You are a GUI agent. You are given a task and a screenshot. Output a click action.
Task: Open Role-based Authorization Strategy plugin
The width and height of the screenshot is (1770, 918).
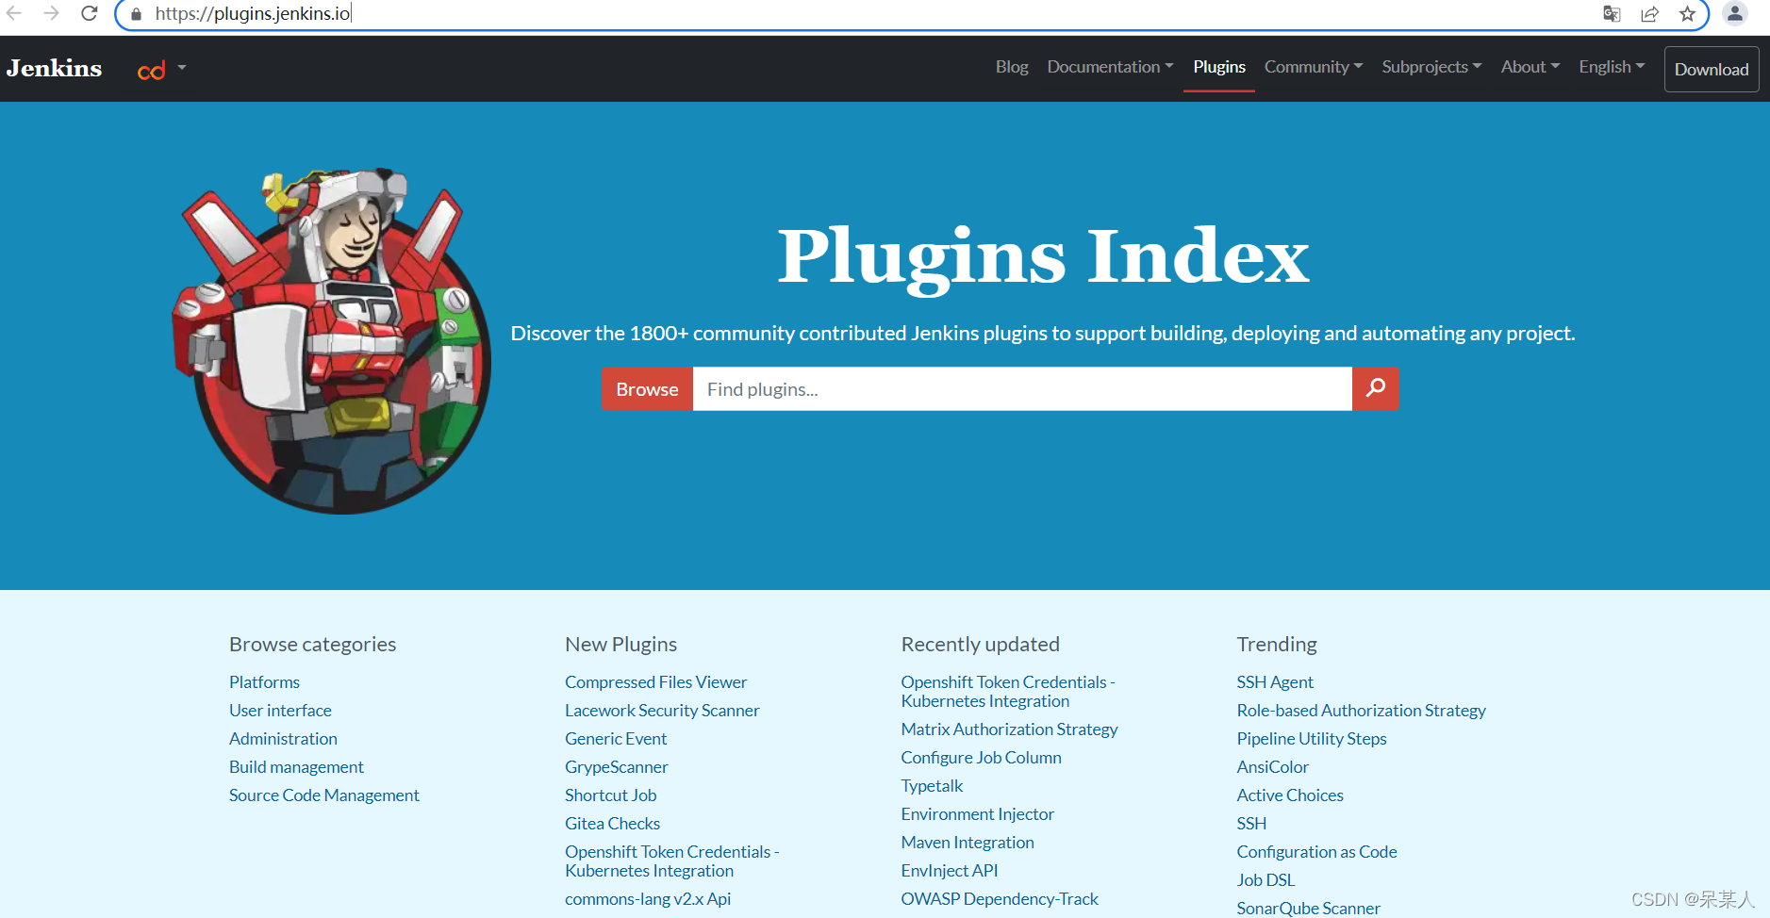tap(1361, 710)
